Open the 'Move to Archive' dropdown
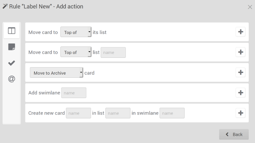Screen dimensions: 255x143 coord(56,73)
